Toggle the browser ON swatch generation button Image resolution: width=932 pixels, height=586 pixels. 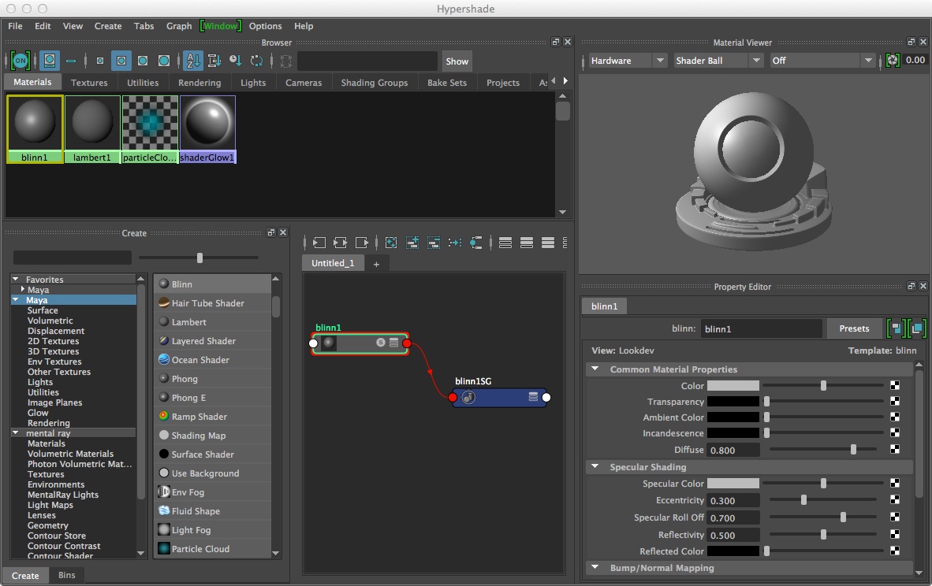(20, 61)
